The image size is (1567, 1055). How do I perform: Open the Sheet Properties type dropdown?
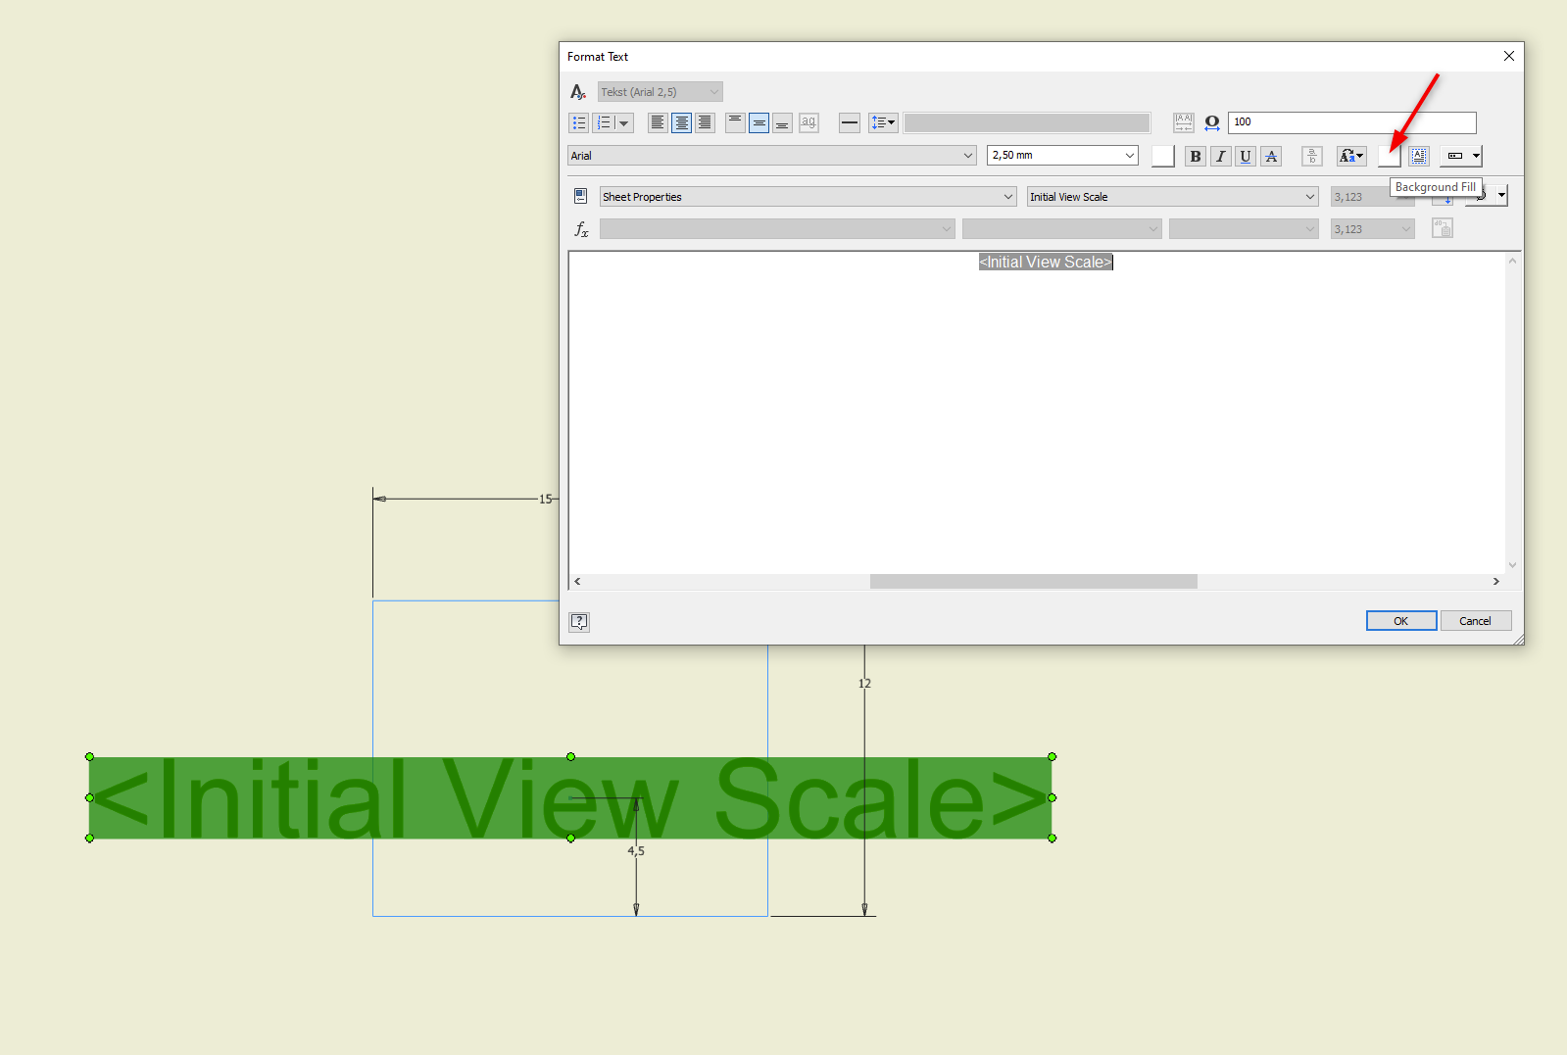click(808, 197)
